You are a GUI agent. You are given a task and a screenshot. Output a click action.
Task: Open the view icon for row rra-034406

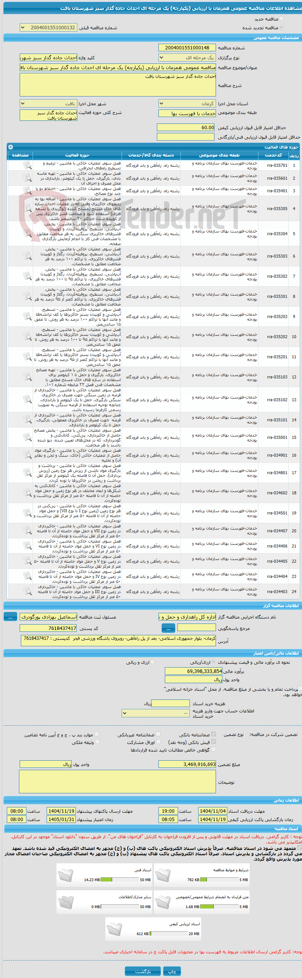[x=27, y=546]
